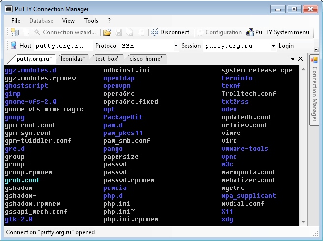Click the terminal scrollbar up arrow
Viewport: 323px width, 241px height.
(303, 70)
